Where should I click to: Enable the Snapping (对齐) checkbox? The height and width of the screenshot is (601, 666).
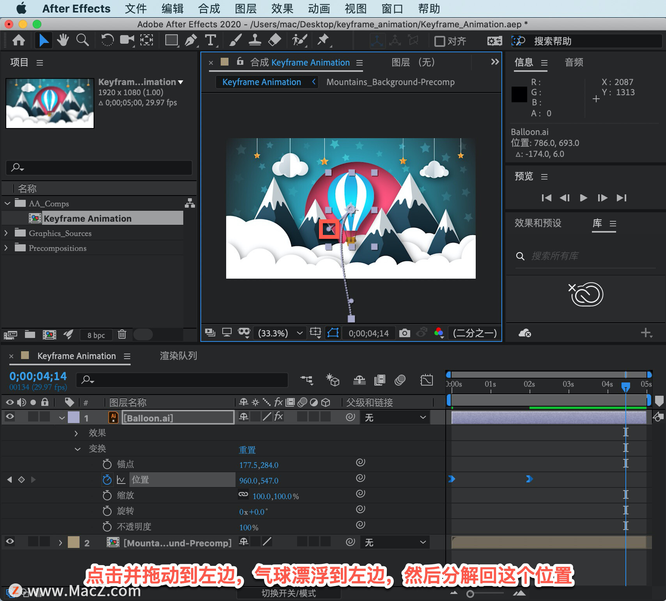tap(439, 41)
